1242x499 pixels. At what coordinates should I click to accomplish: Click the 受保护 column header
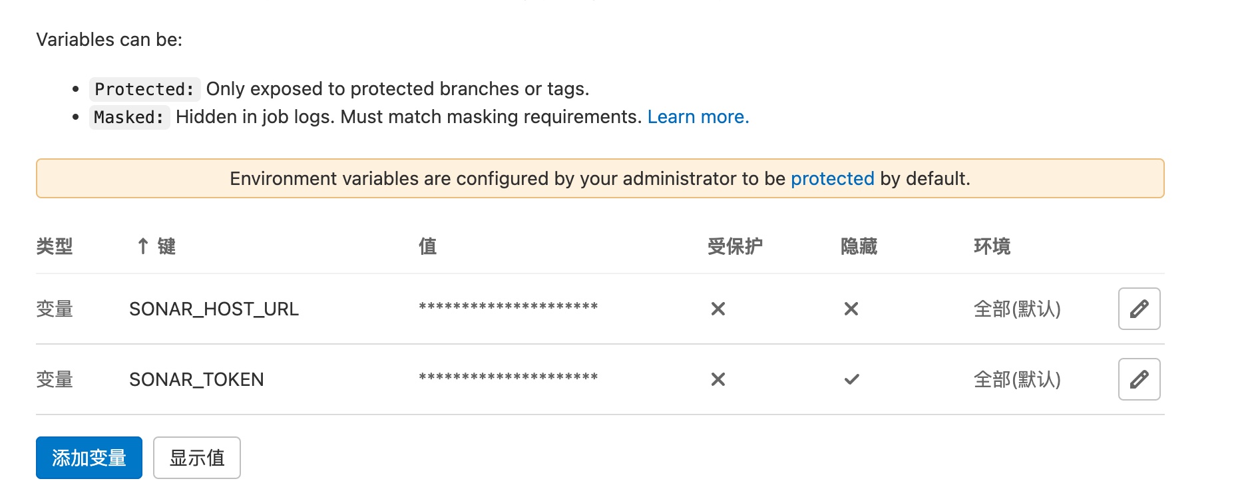coord(735,246)
